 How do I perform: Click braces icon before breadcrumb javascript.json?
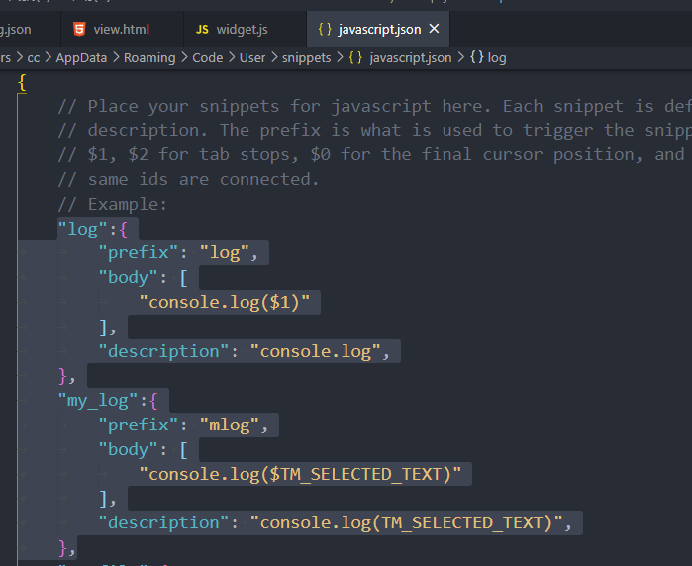pos(355,57)
